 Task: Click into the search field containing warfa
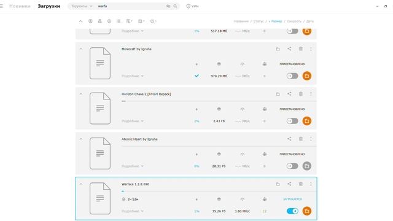pyautogui.click(x=130, y=6)
